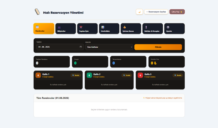Click İncele button for Kalfa 3

(x=178, y=75)
